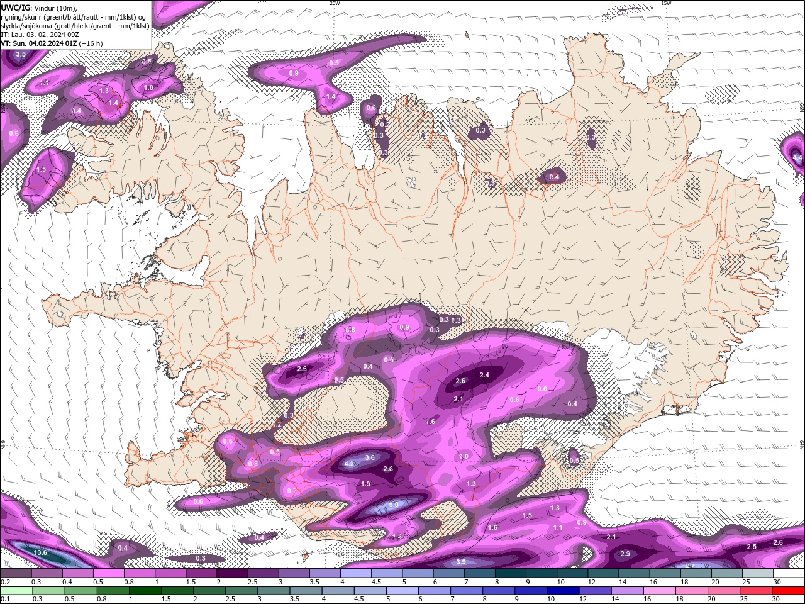The image size is (805, 604).
Task: Select the valid time line 'VT: Sun. 04.02.2024 01Z'
Action: point(39,43)
